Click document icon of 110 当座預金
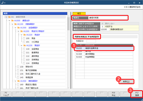This screenshot has height=101, width=143. [x=24, y=49]
